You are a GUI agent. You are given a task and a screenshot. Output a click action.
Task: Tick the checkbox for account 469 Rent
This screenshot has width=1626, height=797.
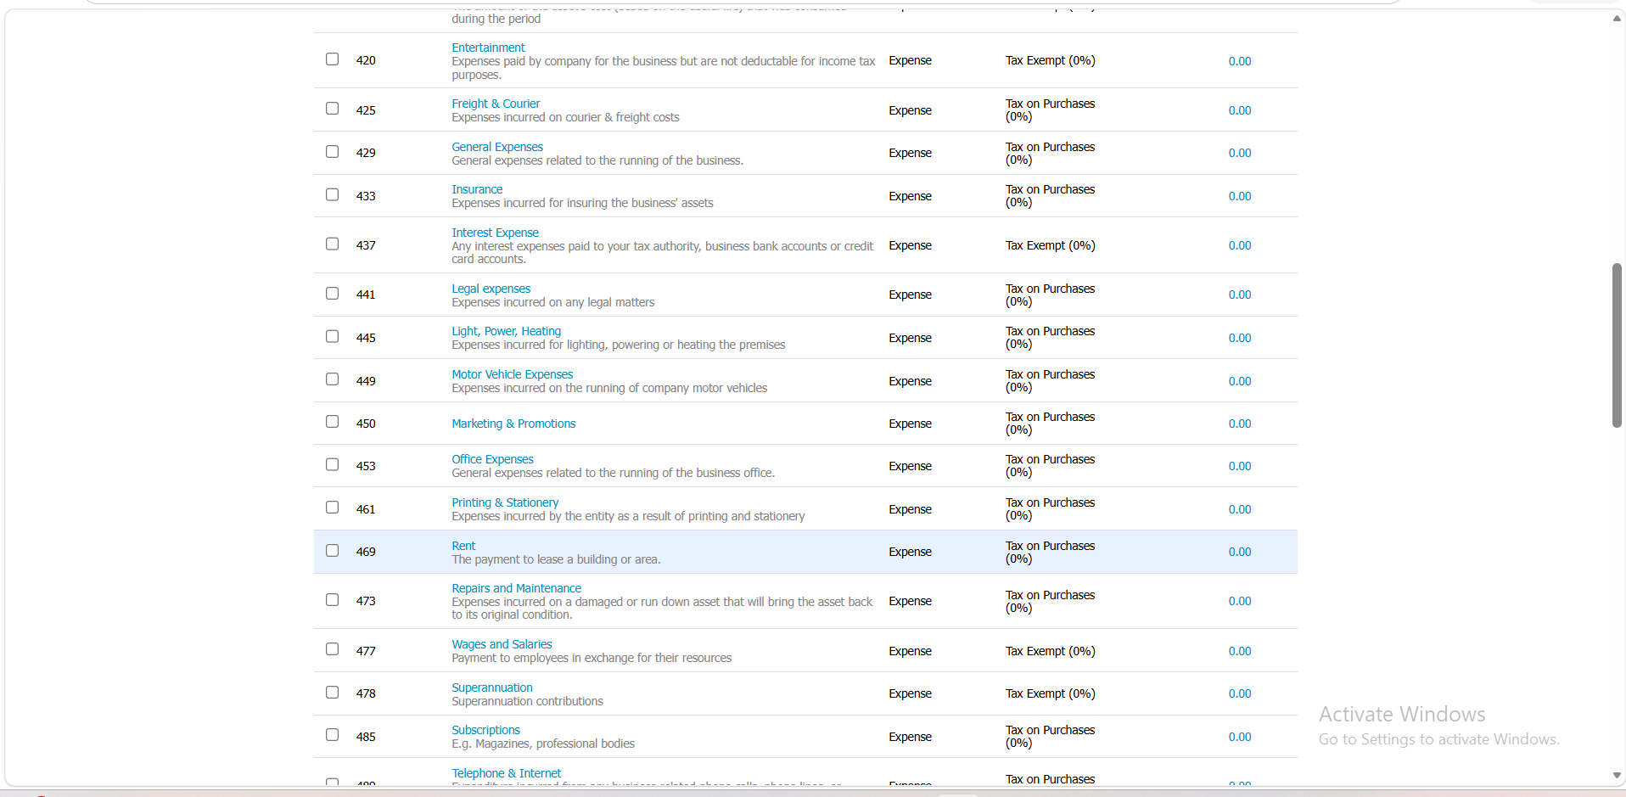point(332,551)
